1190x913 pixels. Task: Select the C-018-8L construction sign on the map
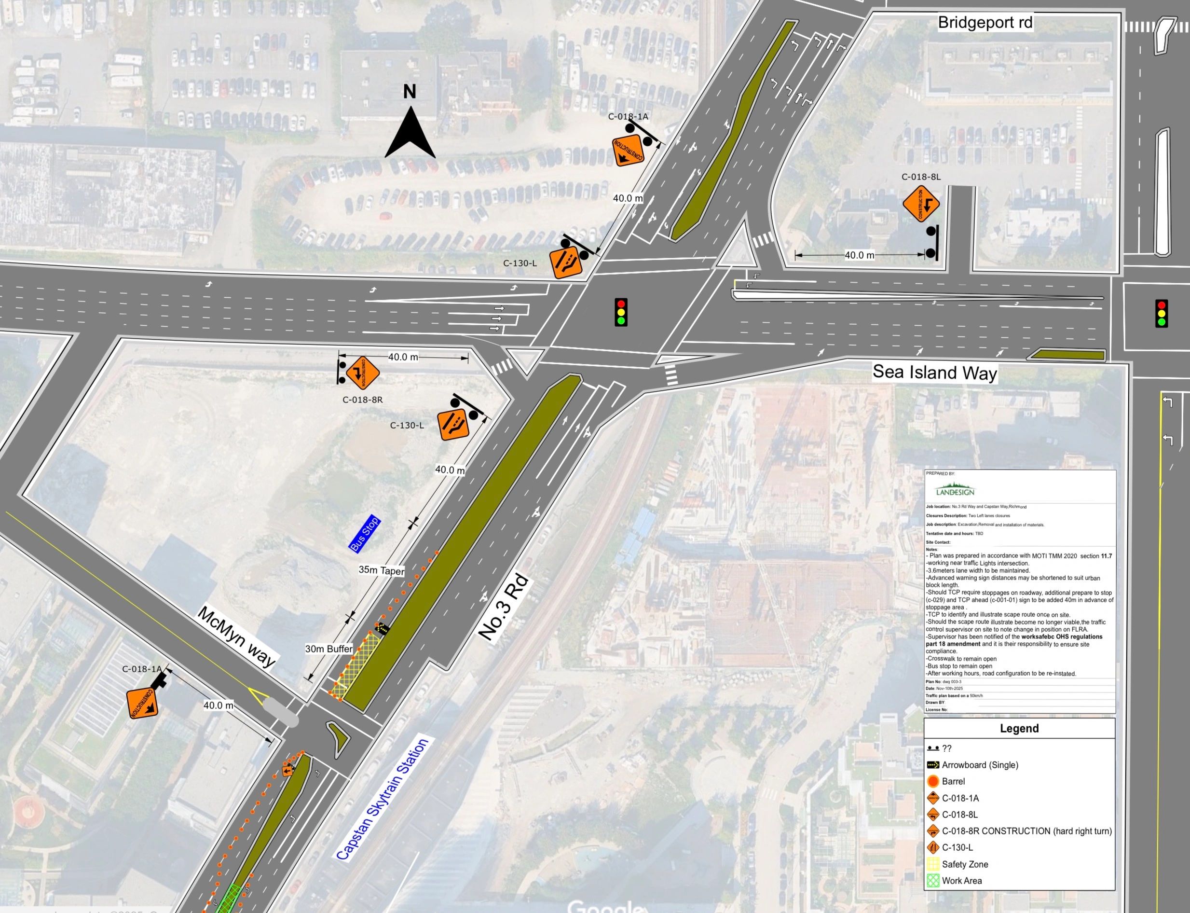pos(921,204)
